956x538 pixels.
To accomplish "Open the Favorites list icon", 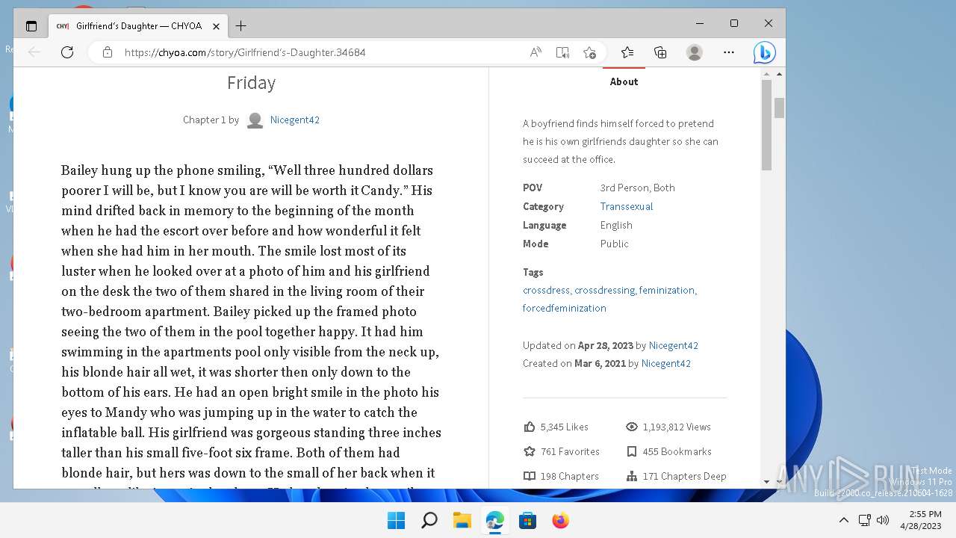I will pos(627,52).
